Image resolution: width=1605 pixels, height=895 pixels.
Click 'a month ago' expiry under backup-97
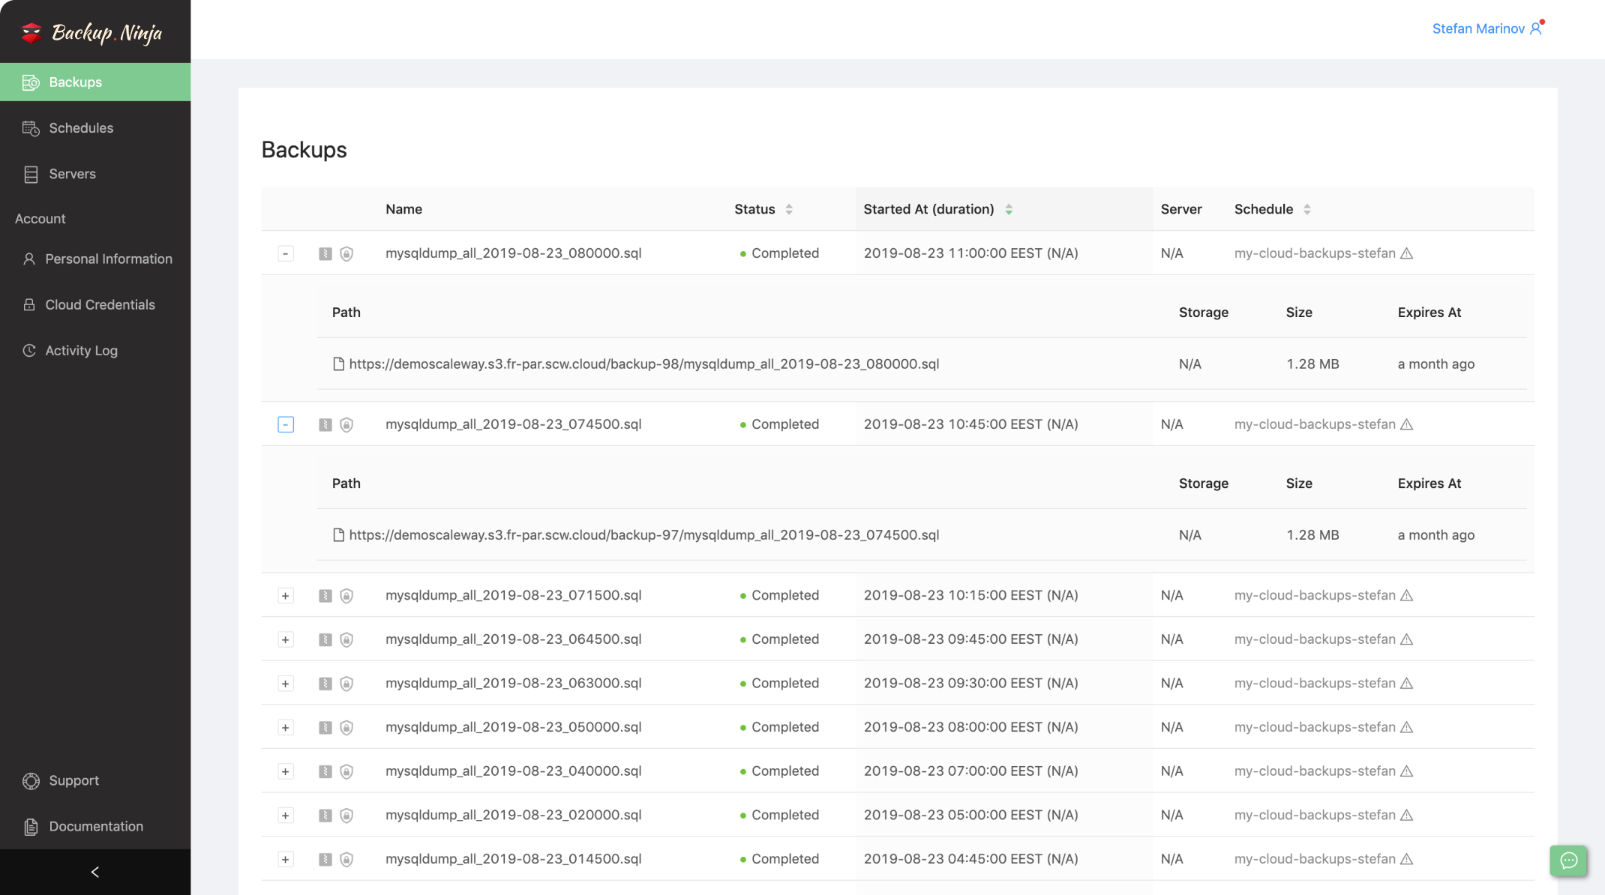point(1435,534)
